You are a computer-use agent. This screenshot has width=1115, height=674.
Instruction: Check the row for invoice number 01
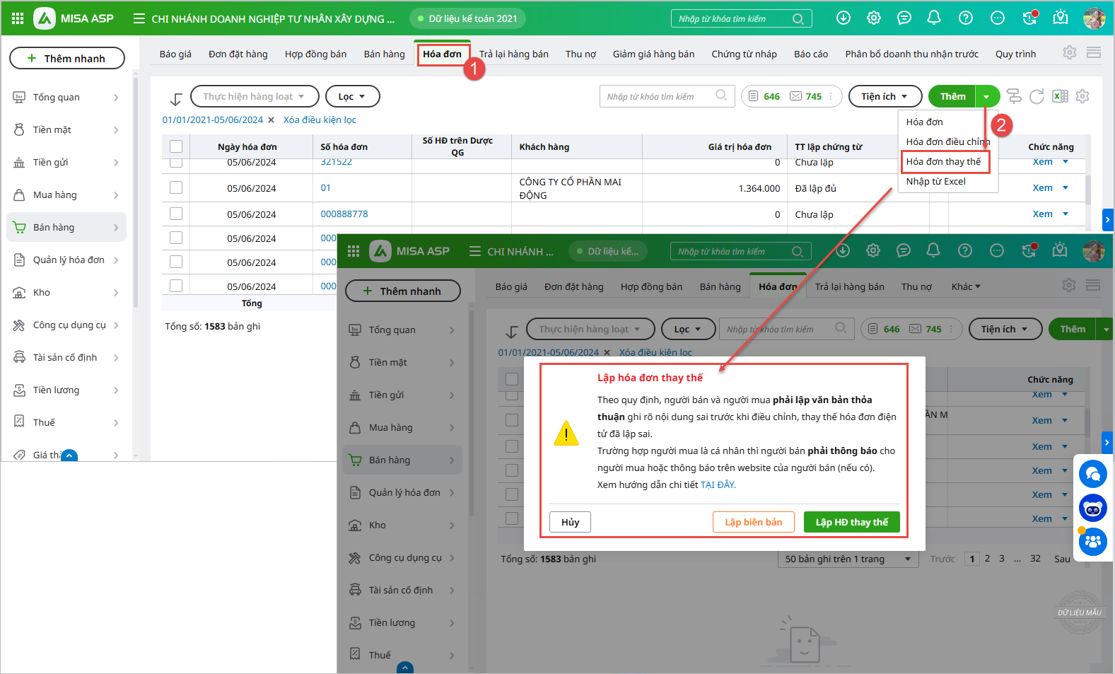point(176,187)
